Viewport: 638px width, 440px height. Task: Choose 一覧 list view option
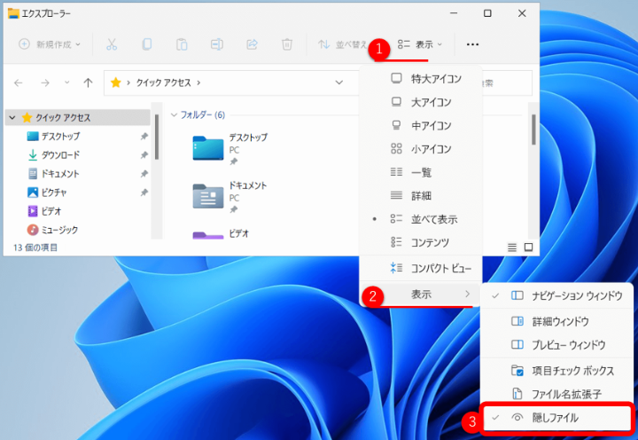(x=421, y=172)
